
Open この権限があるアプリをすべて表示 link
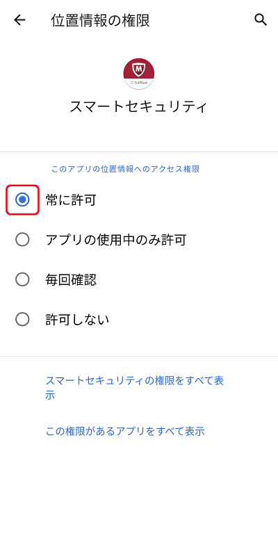tap(125, 431)
